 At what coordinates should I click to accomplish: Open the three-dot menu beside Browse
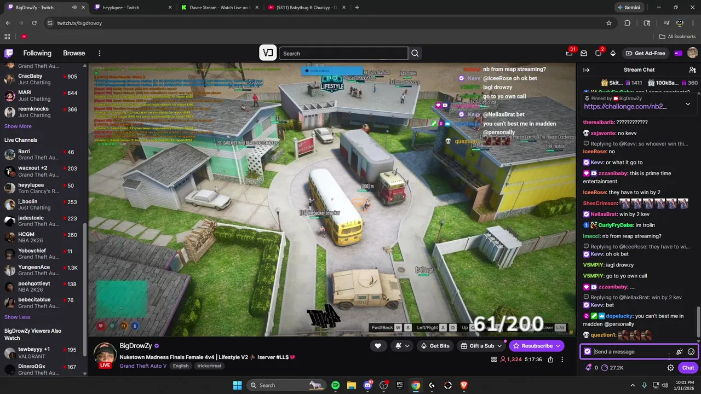pyautogui.click(x=100, y=53)
